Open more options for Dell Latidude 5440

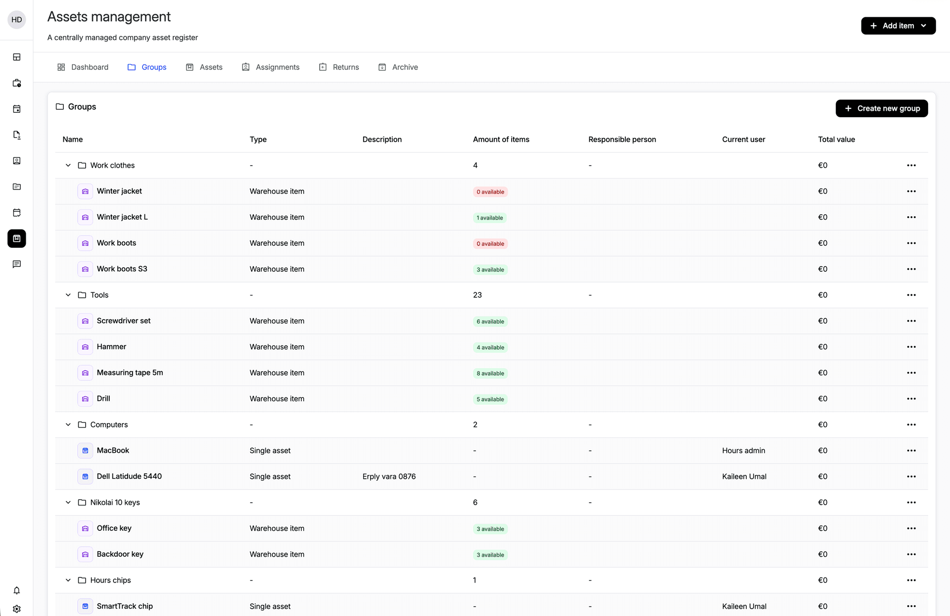pyautogui.click(x=911, y=476)
